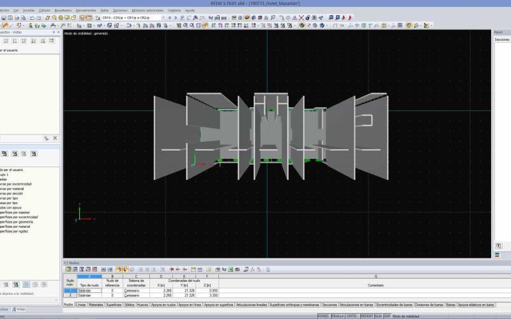Select 'Líneas por tipo' in visibility list
This screenshot has width=511, height=319.
9,203
